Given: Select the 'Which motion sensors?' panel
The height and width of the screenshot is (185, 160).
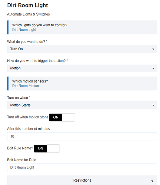Looking at the screenshot, I should (x=82, y=84).
